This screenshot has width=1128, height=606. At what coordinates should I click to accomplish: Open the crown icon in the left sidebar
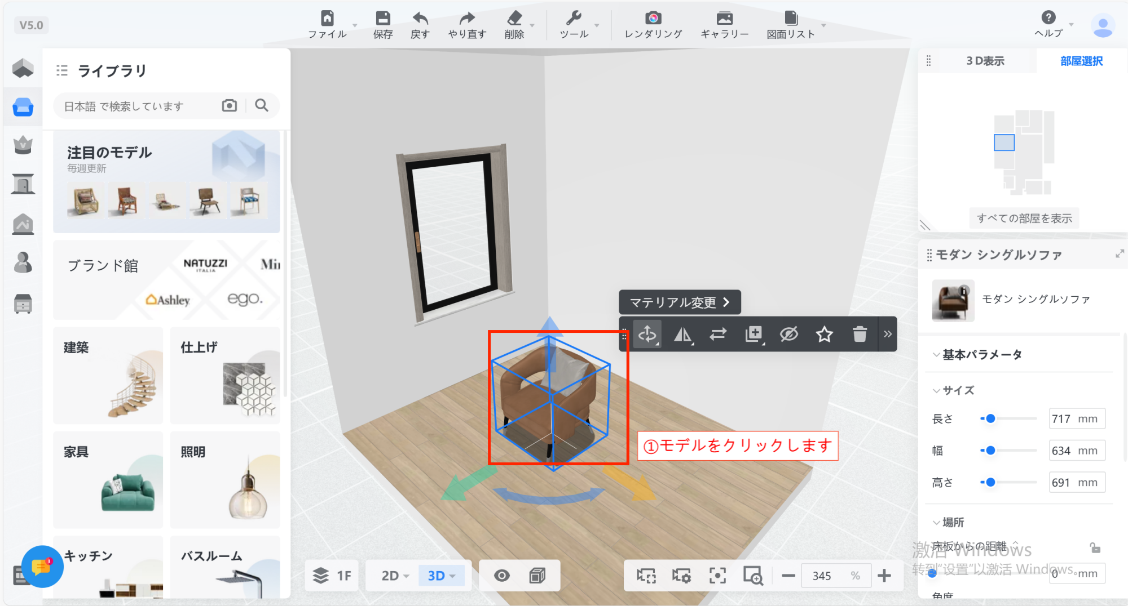coord(23,145)
